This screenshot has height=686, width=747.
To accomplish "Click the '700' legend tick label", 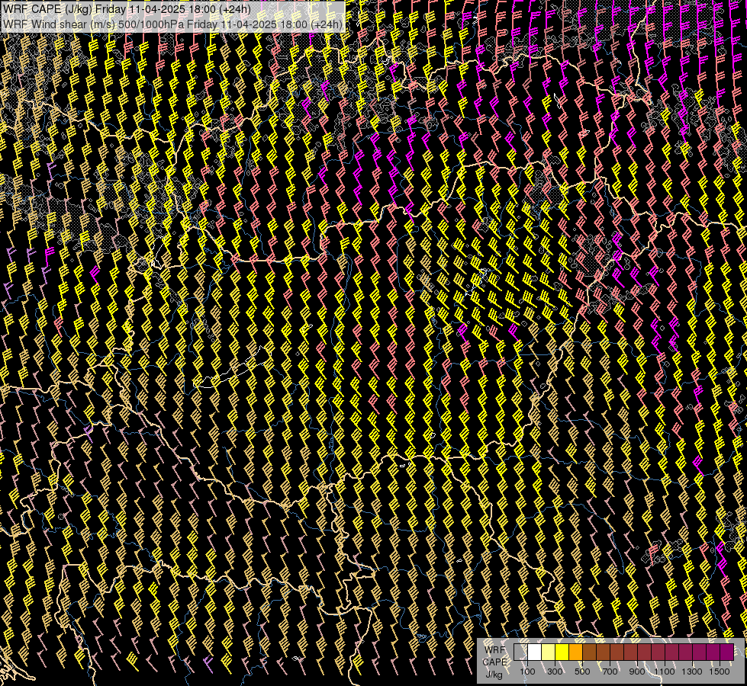I will coord(610,672).
